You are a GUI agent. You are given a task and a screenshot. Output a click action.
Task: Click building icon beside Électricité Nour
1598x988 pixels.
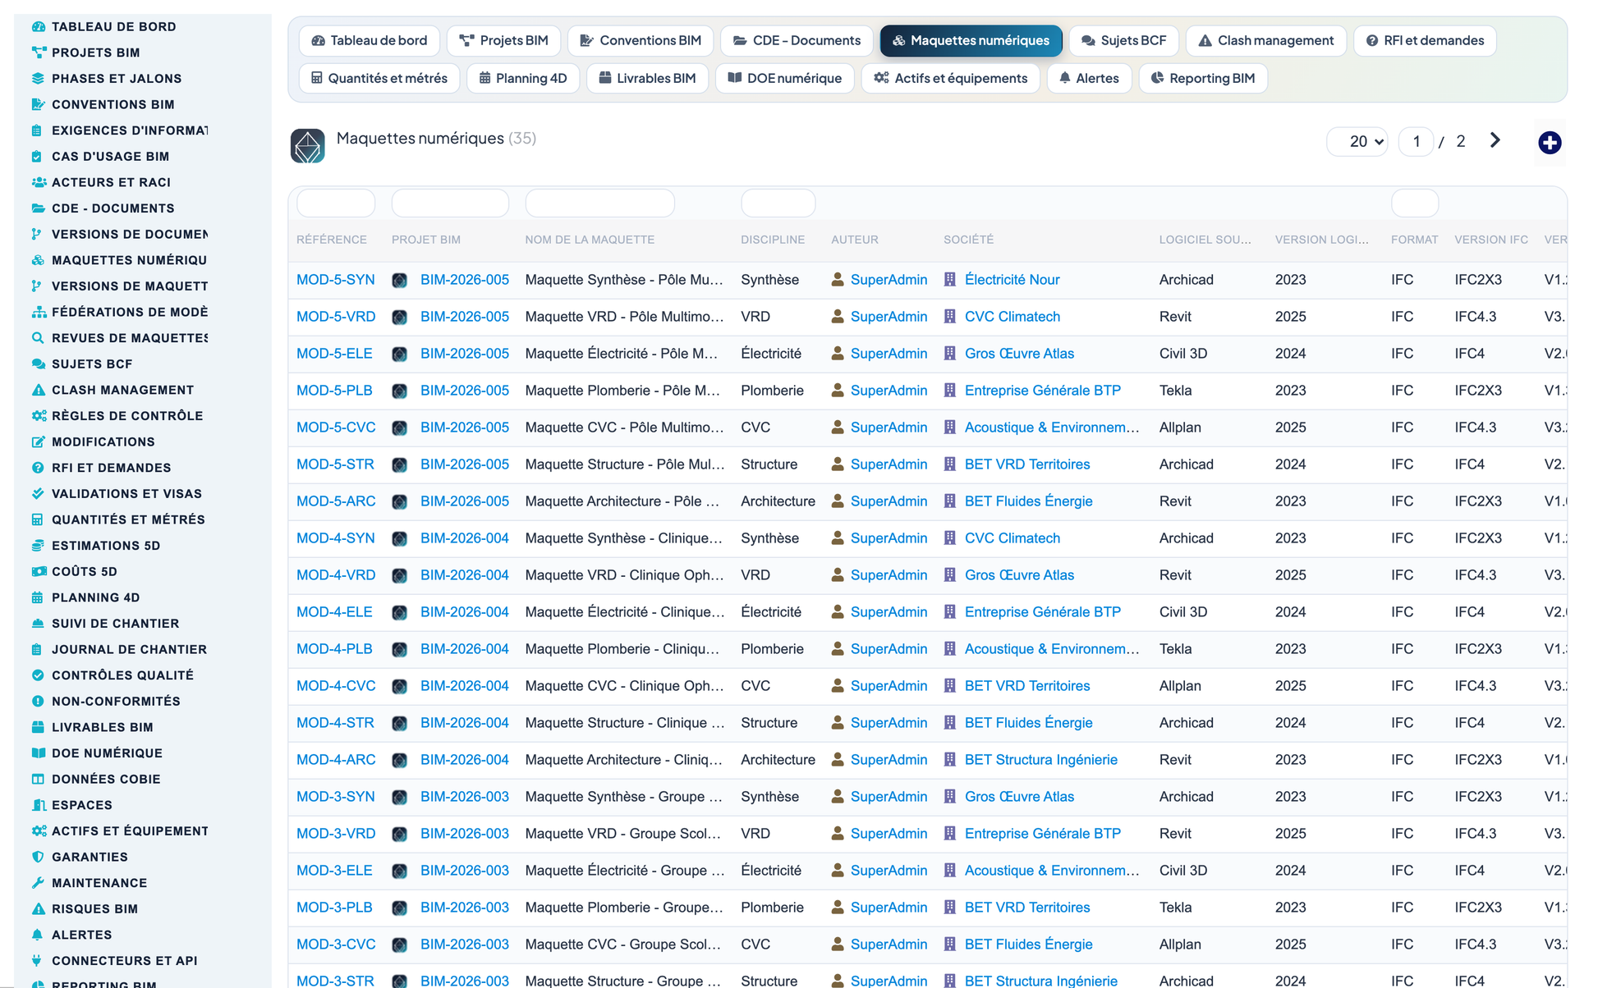(x=950, y=280)
